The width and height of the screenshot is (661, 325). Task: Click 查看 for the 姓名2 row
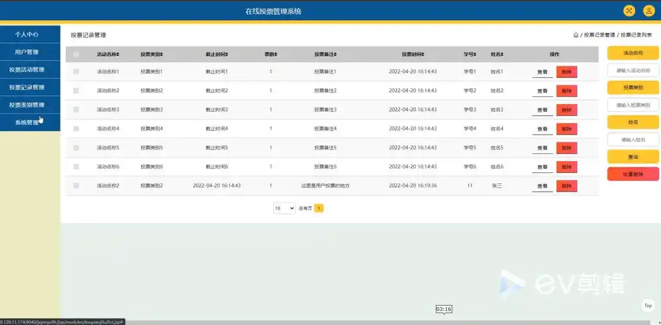pos(542,92)
